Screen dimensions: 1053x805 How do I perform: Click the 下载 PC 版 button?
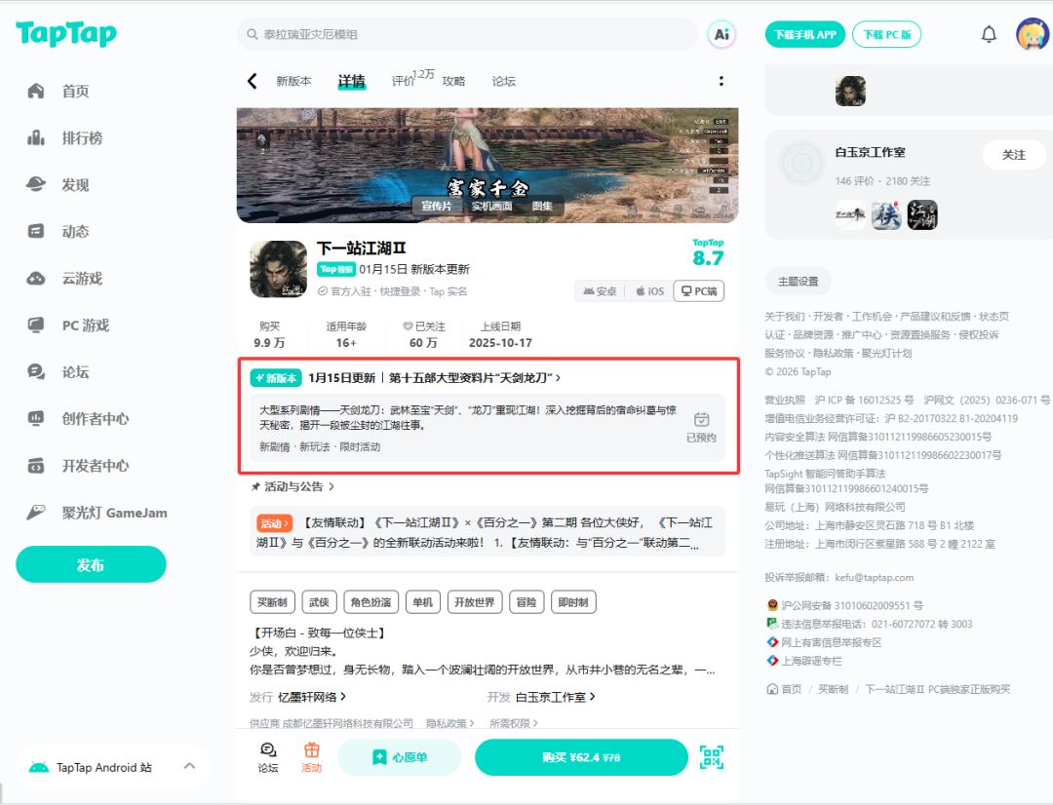coord(886,34)
